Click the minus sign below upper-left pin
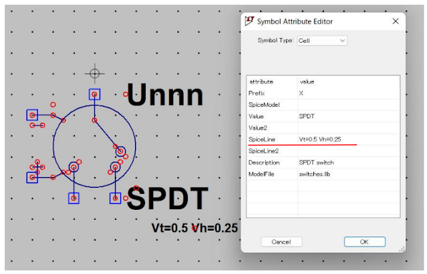This screenshot has height=274, width=427. click(x=37, y=125)
